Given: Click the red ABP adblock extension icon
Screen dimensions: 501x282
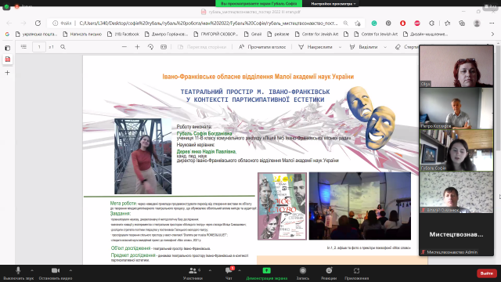Looking at the screenshot, I should pyautogui.click(x=417, y=23).
